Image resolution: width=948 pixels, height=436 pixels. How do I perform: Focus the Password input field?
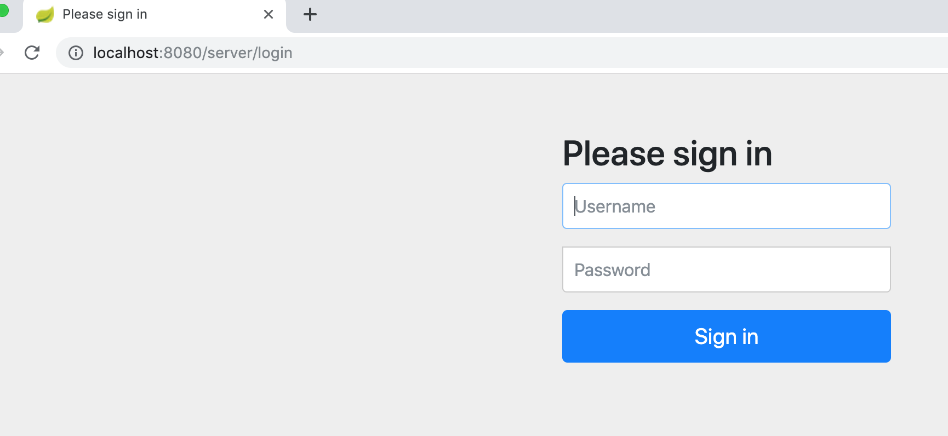(726, 269)
